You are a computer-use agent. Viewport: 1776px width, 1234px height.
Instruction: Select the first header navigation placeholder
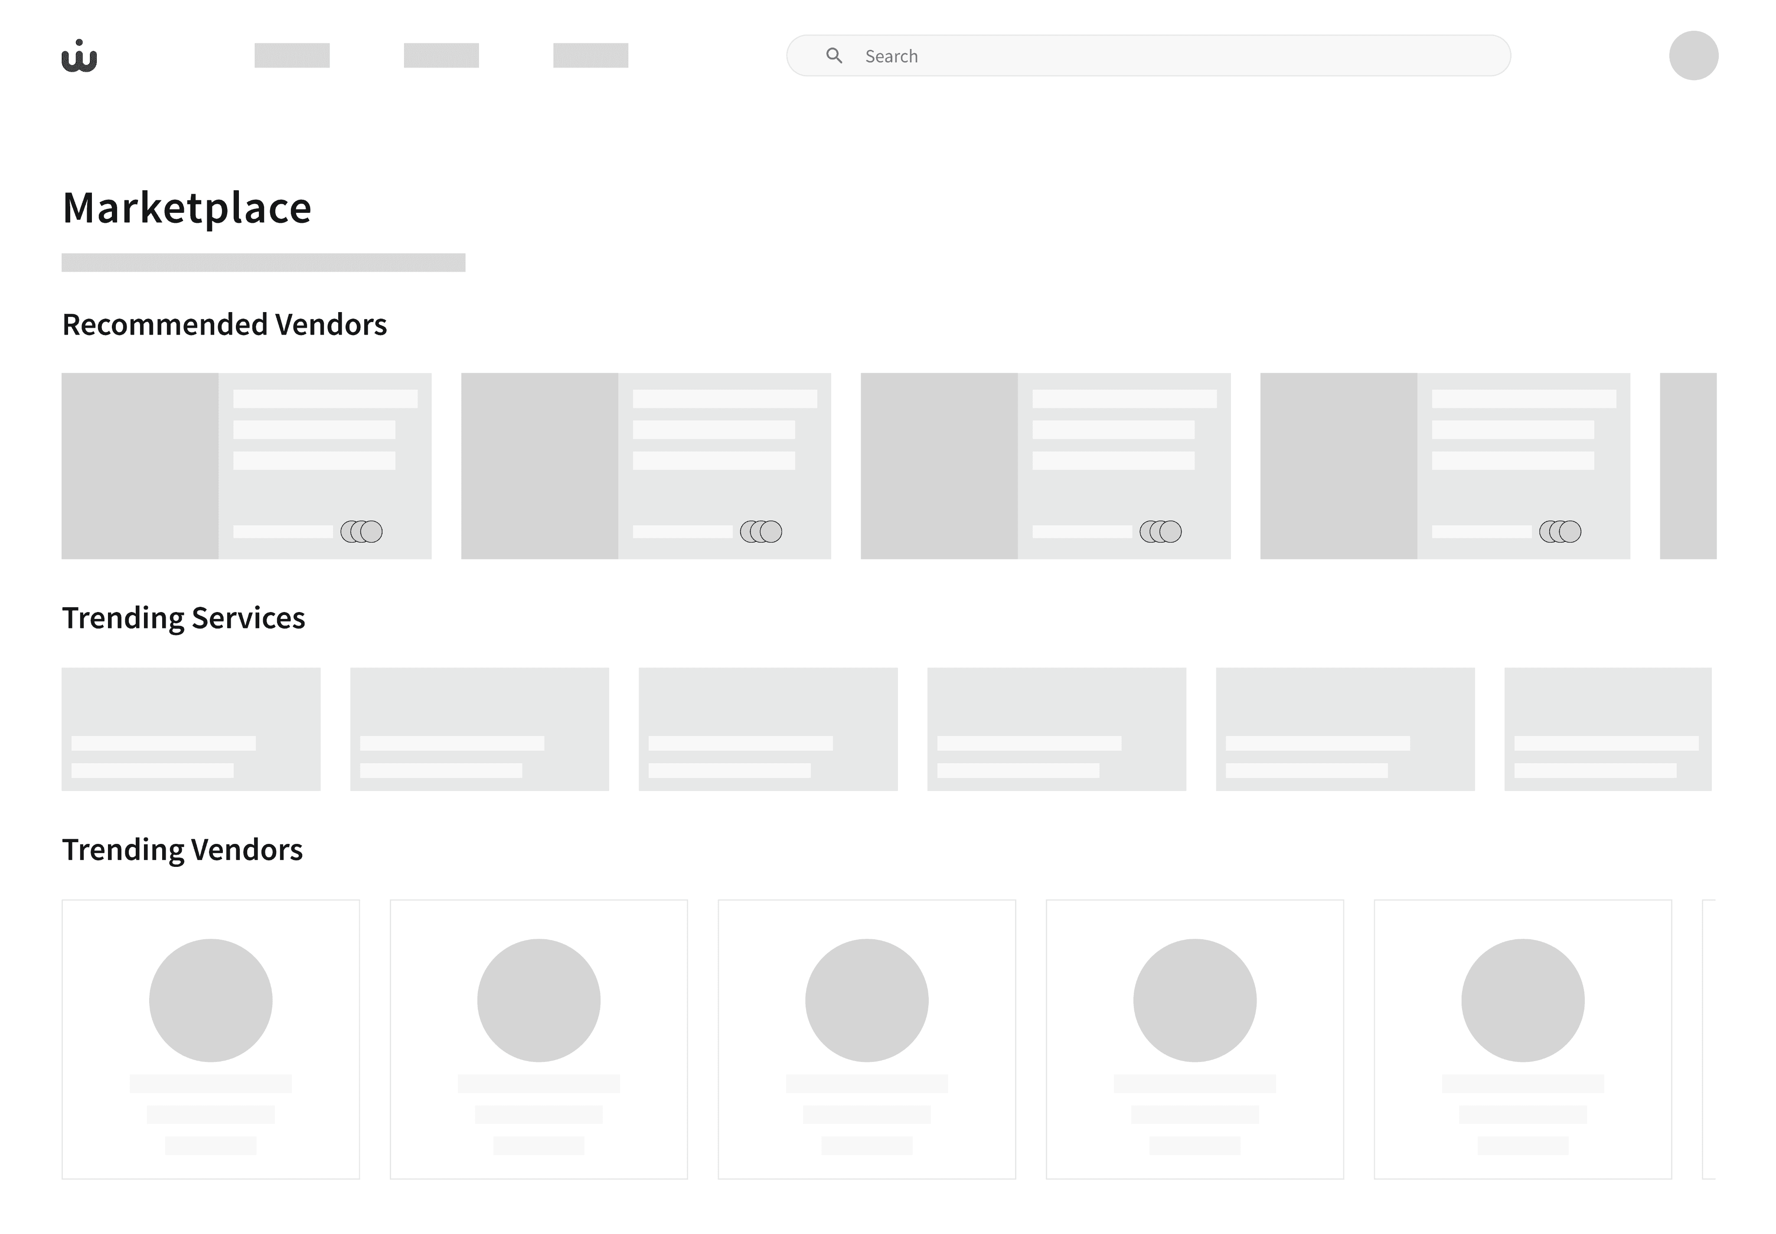point(292,55)
